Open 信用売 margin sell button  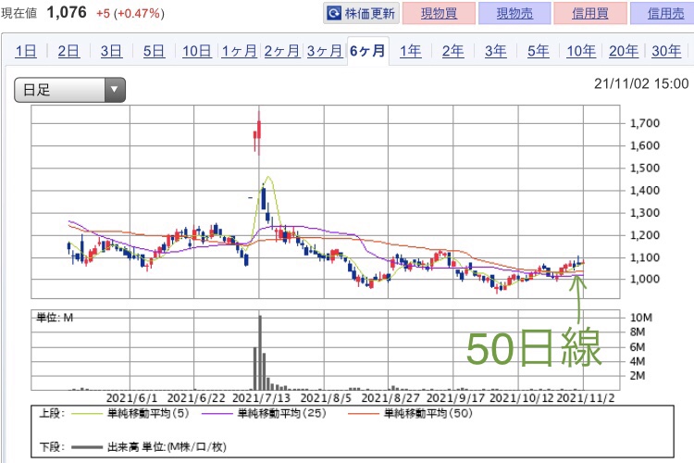tap(663, 13)
